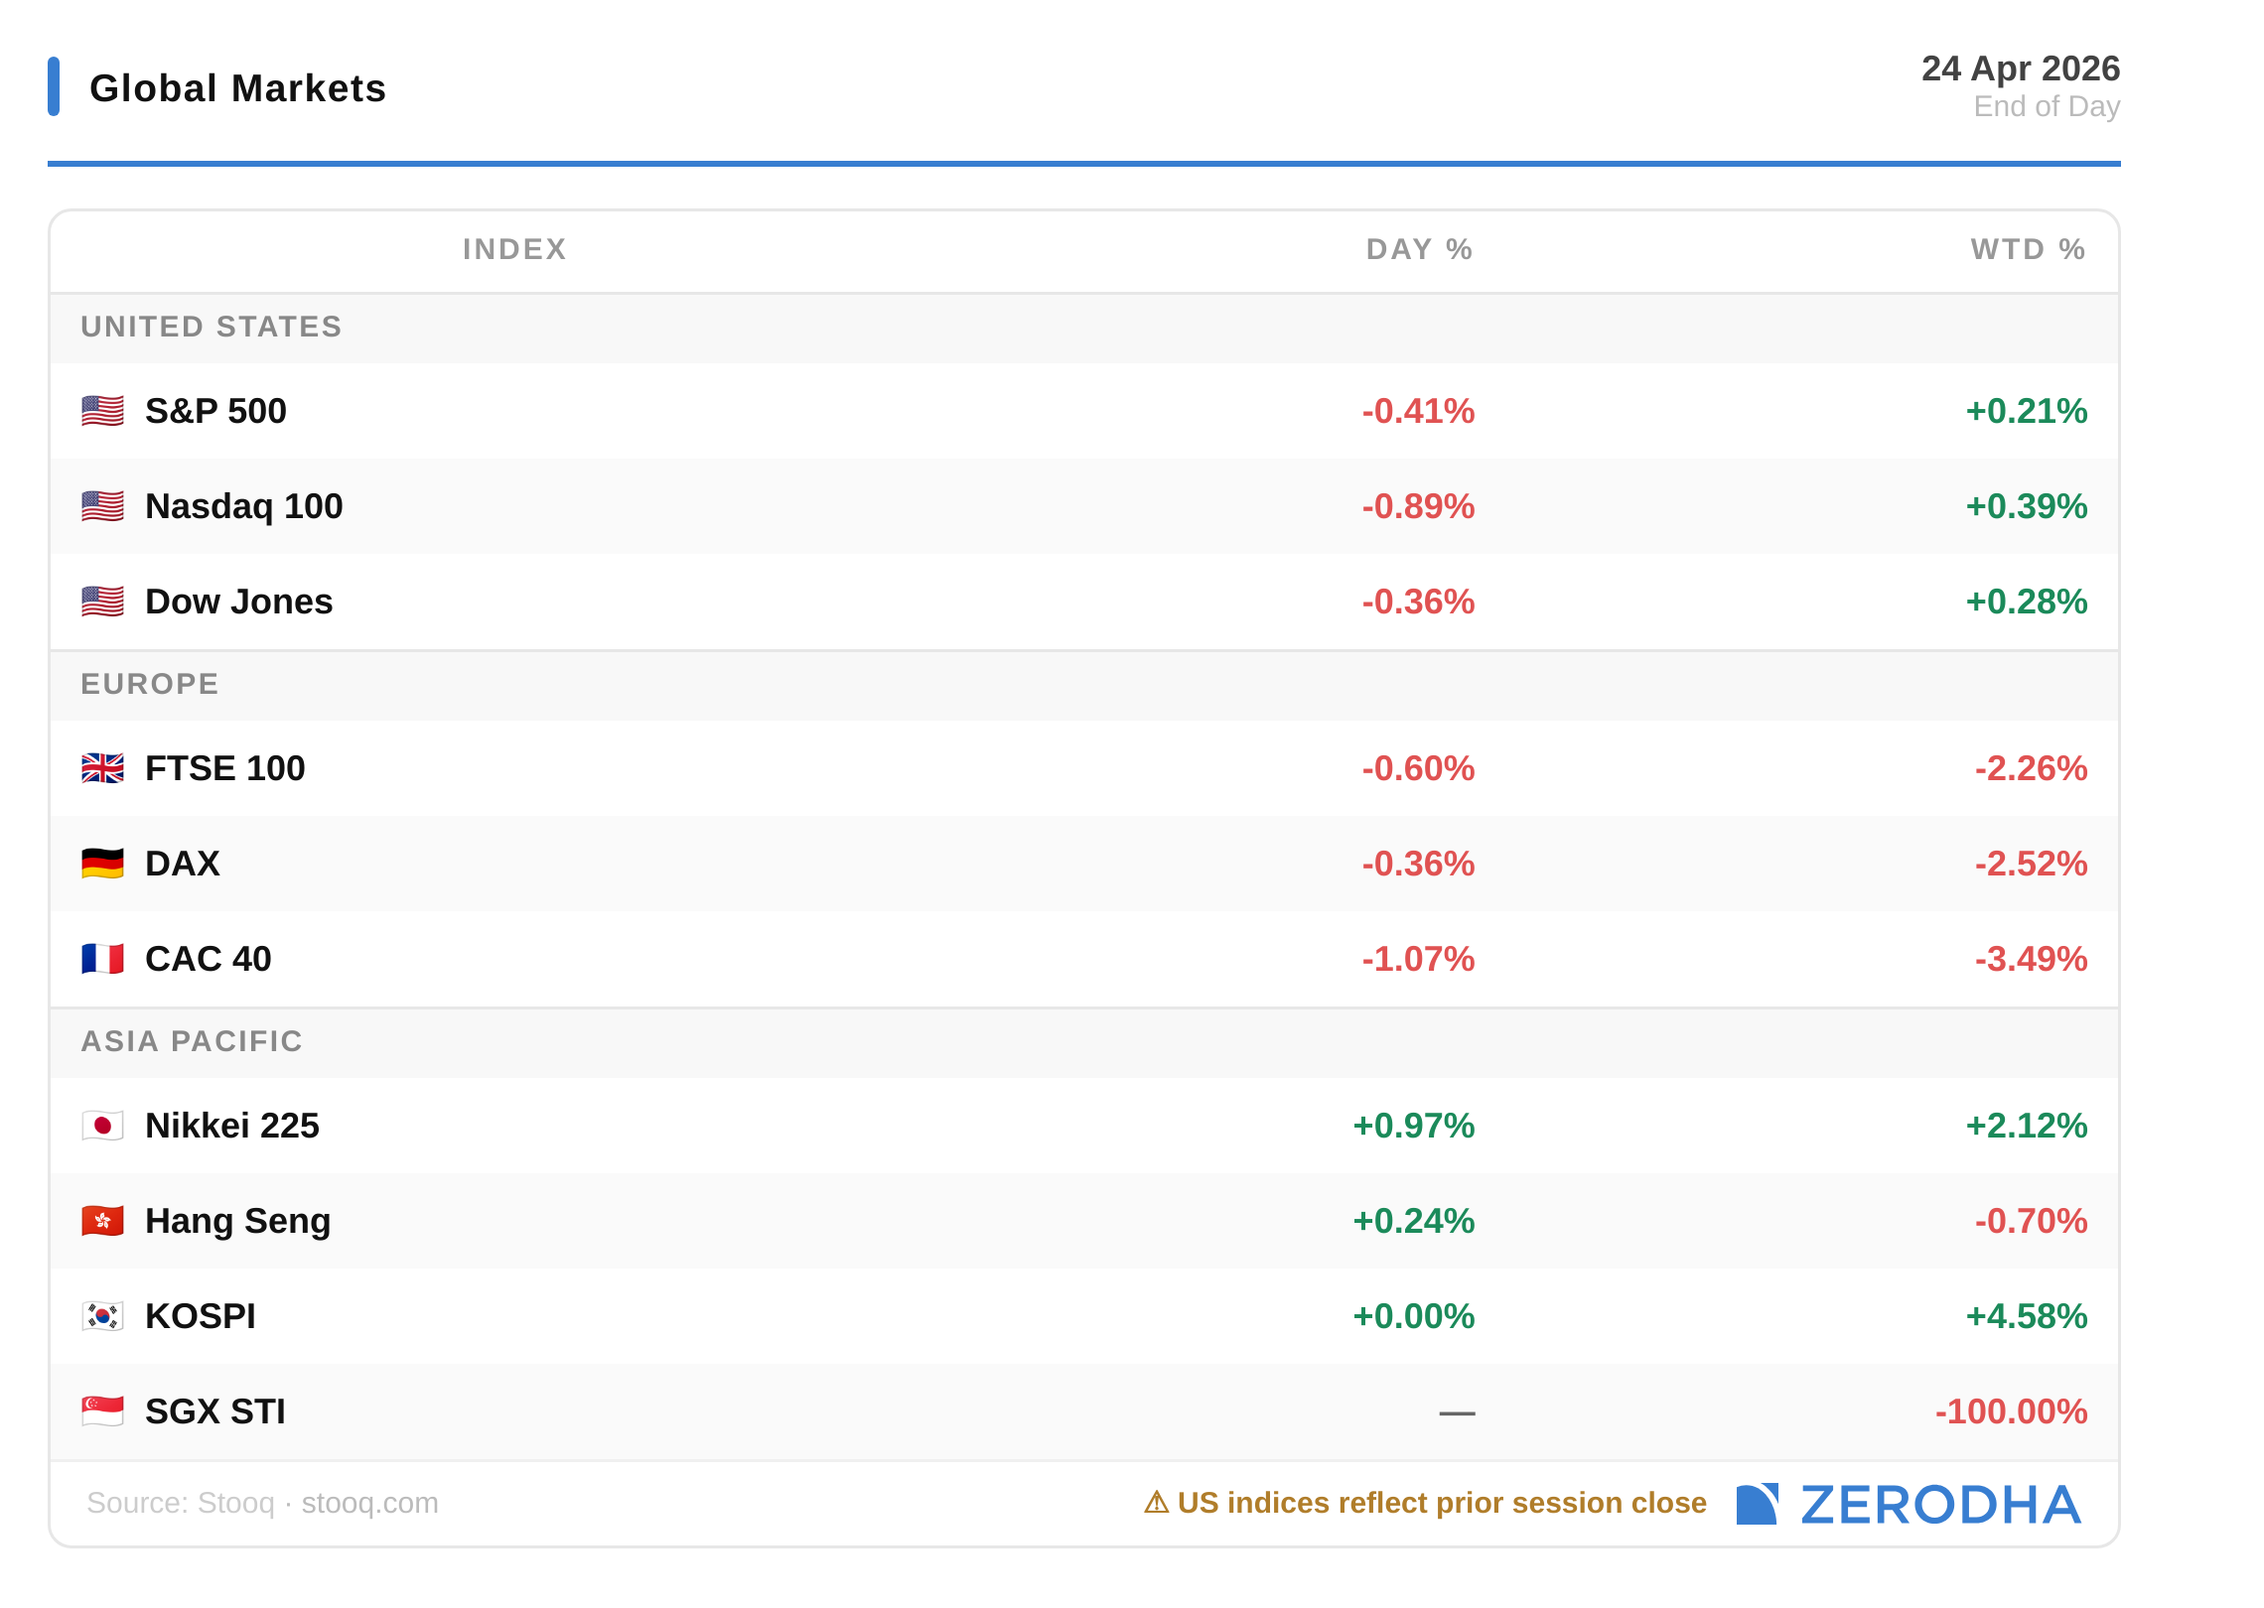The image size is (2264, 1608).
Task: Click the German flag beside DAX
Action: point(102,864)
